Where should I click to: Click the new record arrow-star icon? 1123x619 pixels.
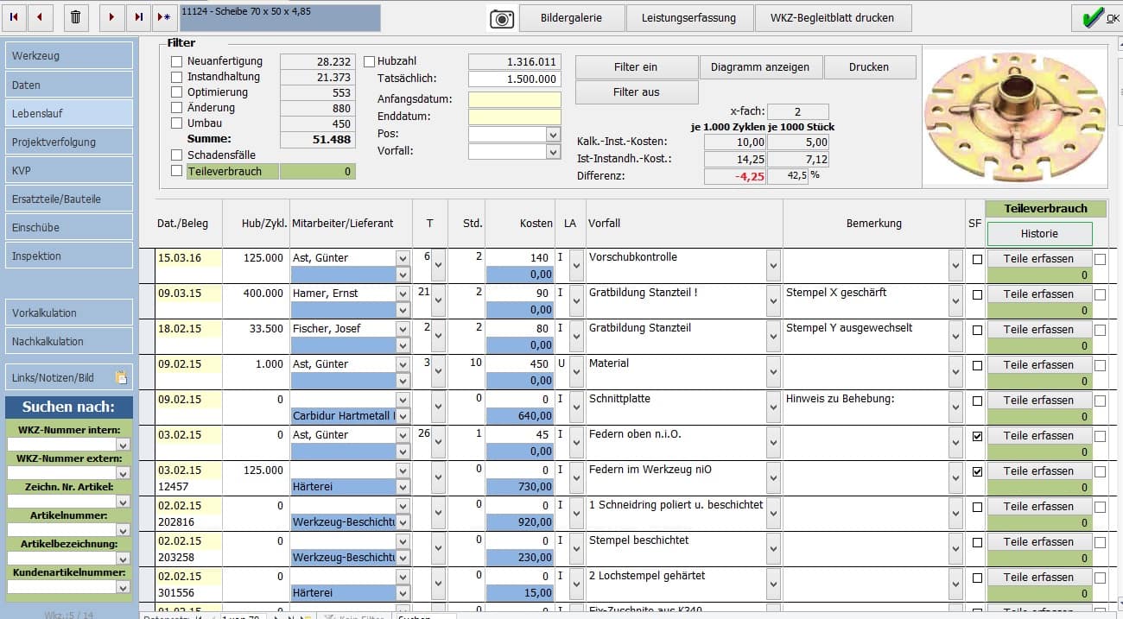(x=164, y=17)
